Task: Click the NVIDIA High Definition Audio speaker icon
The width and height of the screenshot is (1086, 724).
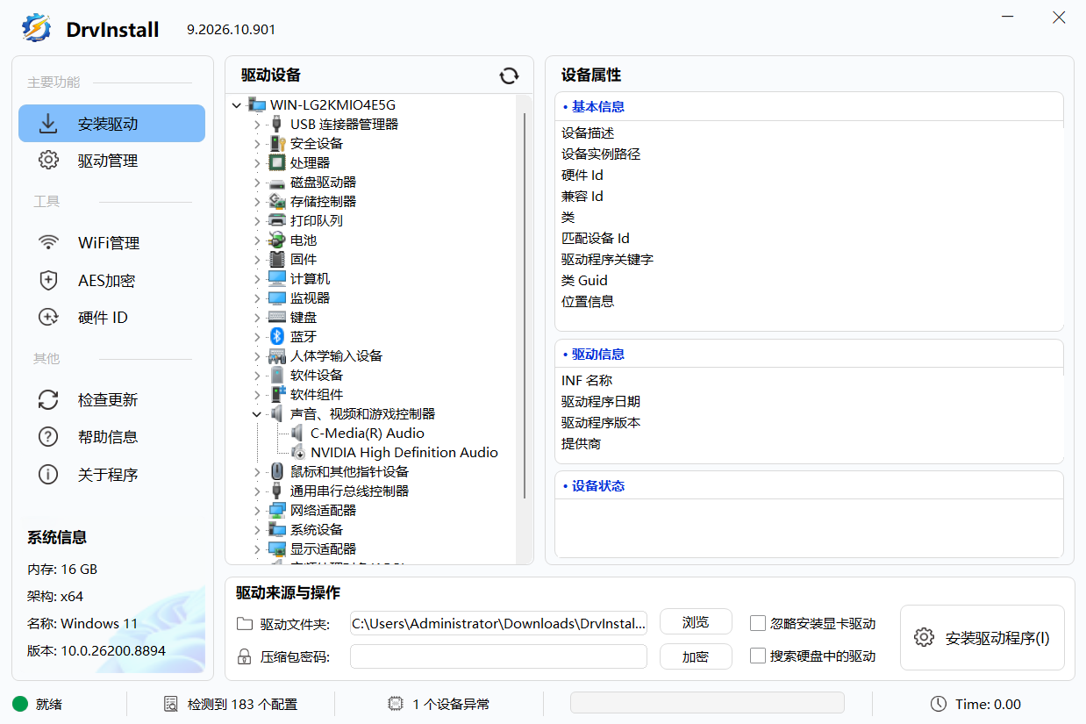Action: pyautogui.click(x=297, y=452)
